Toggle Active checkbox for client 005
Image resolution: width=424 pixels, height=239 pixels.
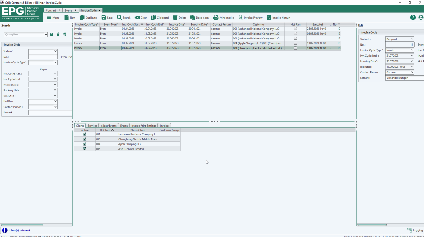click(x=84, y=149)
